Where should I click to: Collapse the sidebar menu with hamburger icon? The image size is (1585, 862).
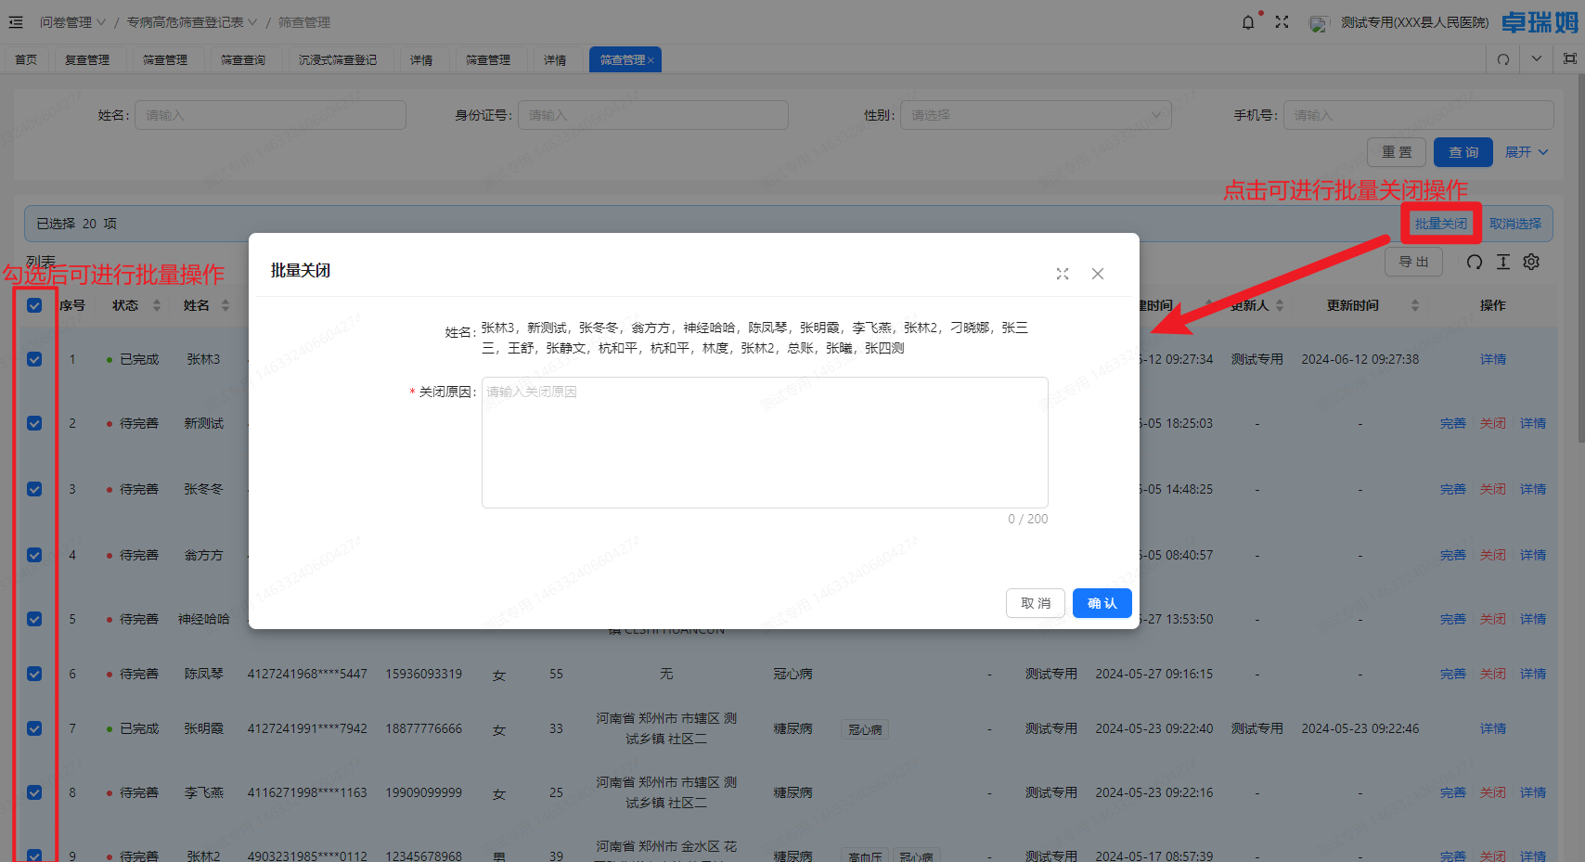coord(16,22)
